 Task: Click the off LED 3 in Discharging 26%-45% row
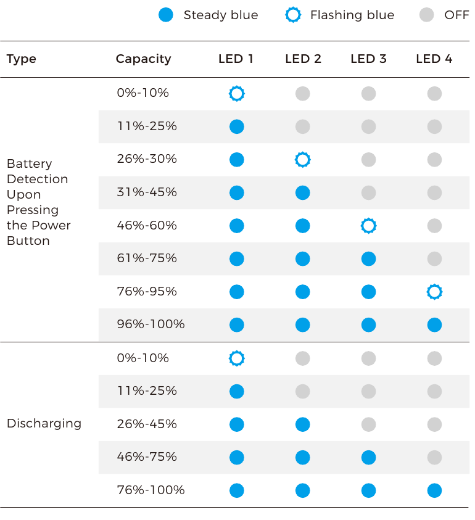coord(368,424)
